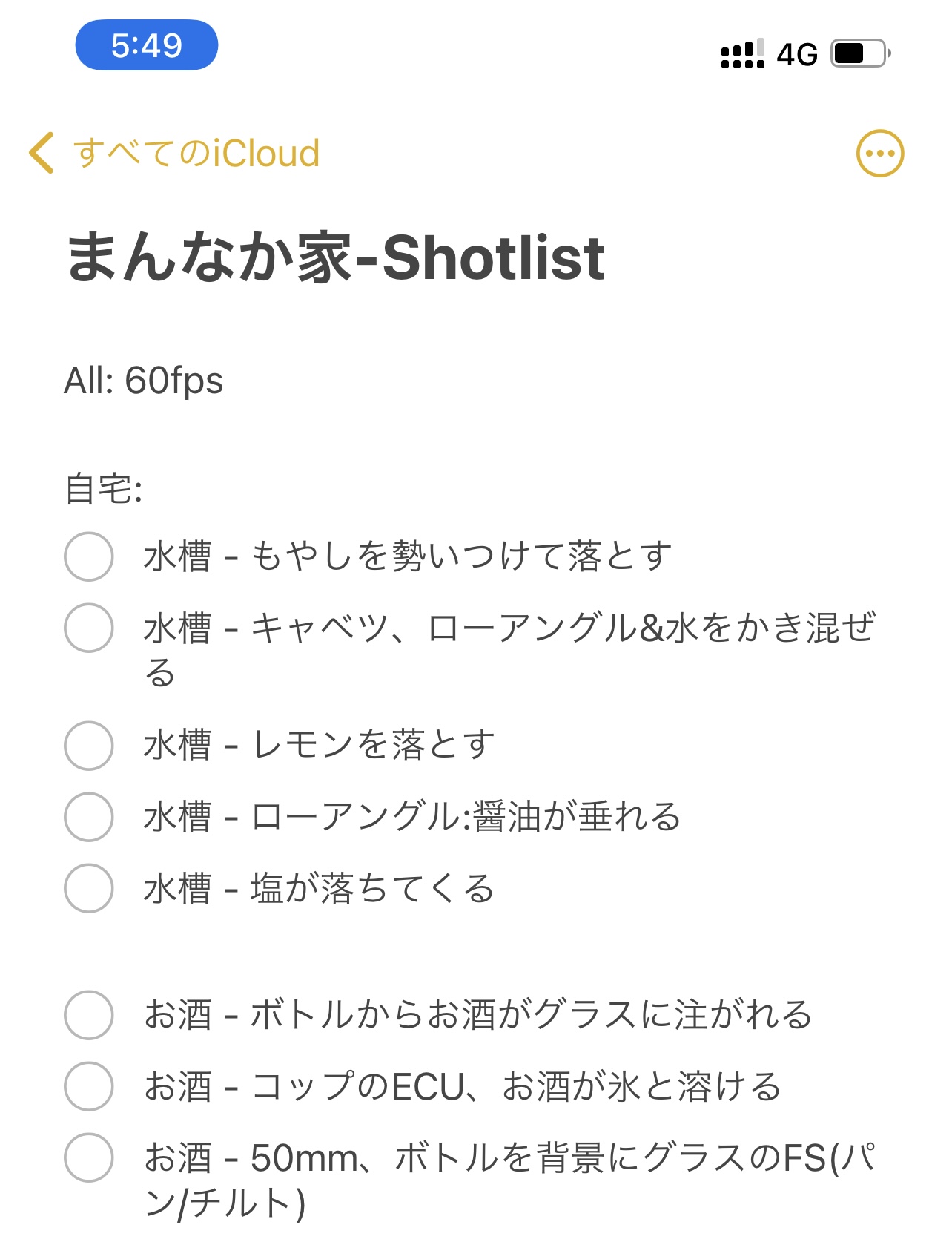Check off 塩が落ちてくる item
The height and width of the screenshot is (1245, 952).
[x=89, y=887]
